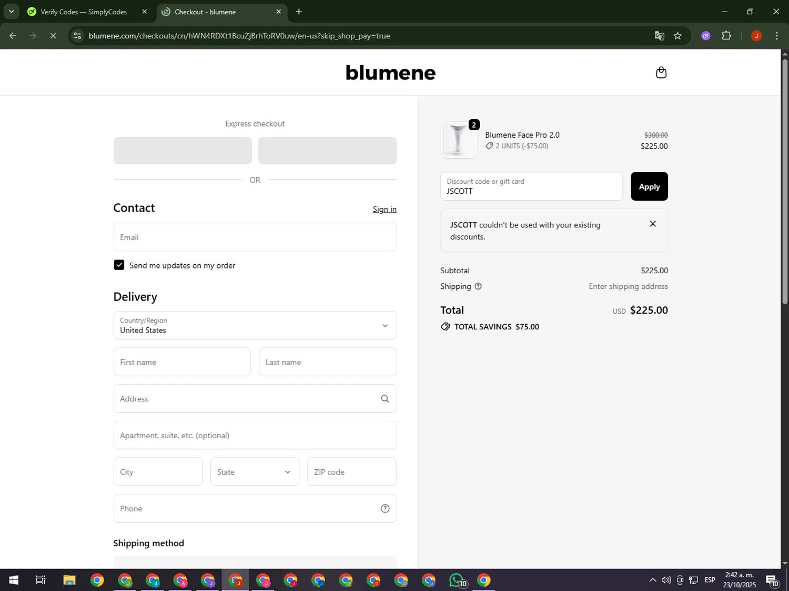The width and height of the screenshot is (789, 591).
Task: Focus the City field
Action: (x=158, y=472)
